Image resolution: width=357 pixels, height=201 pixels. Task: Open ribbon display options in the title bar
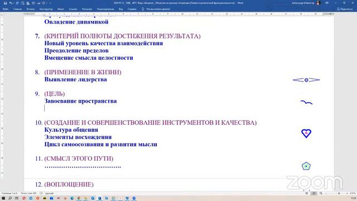(327, 3)
